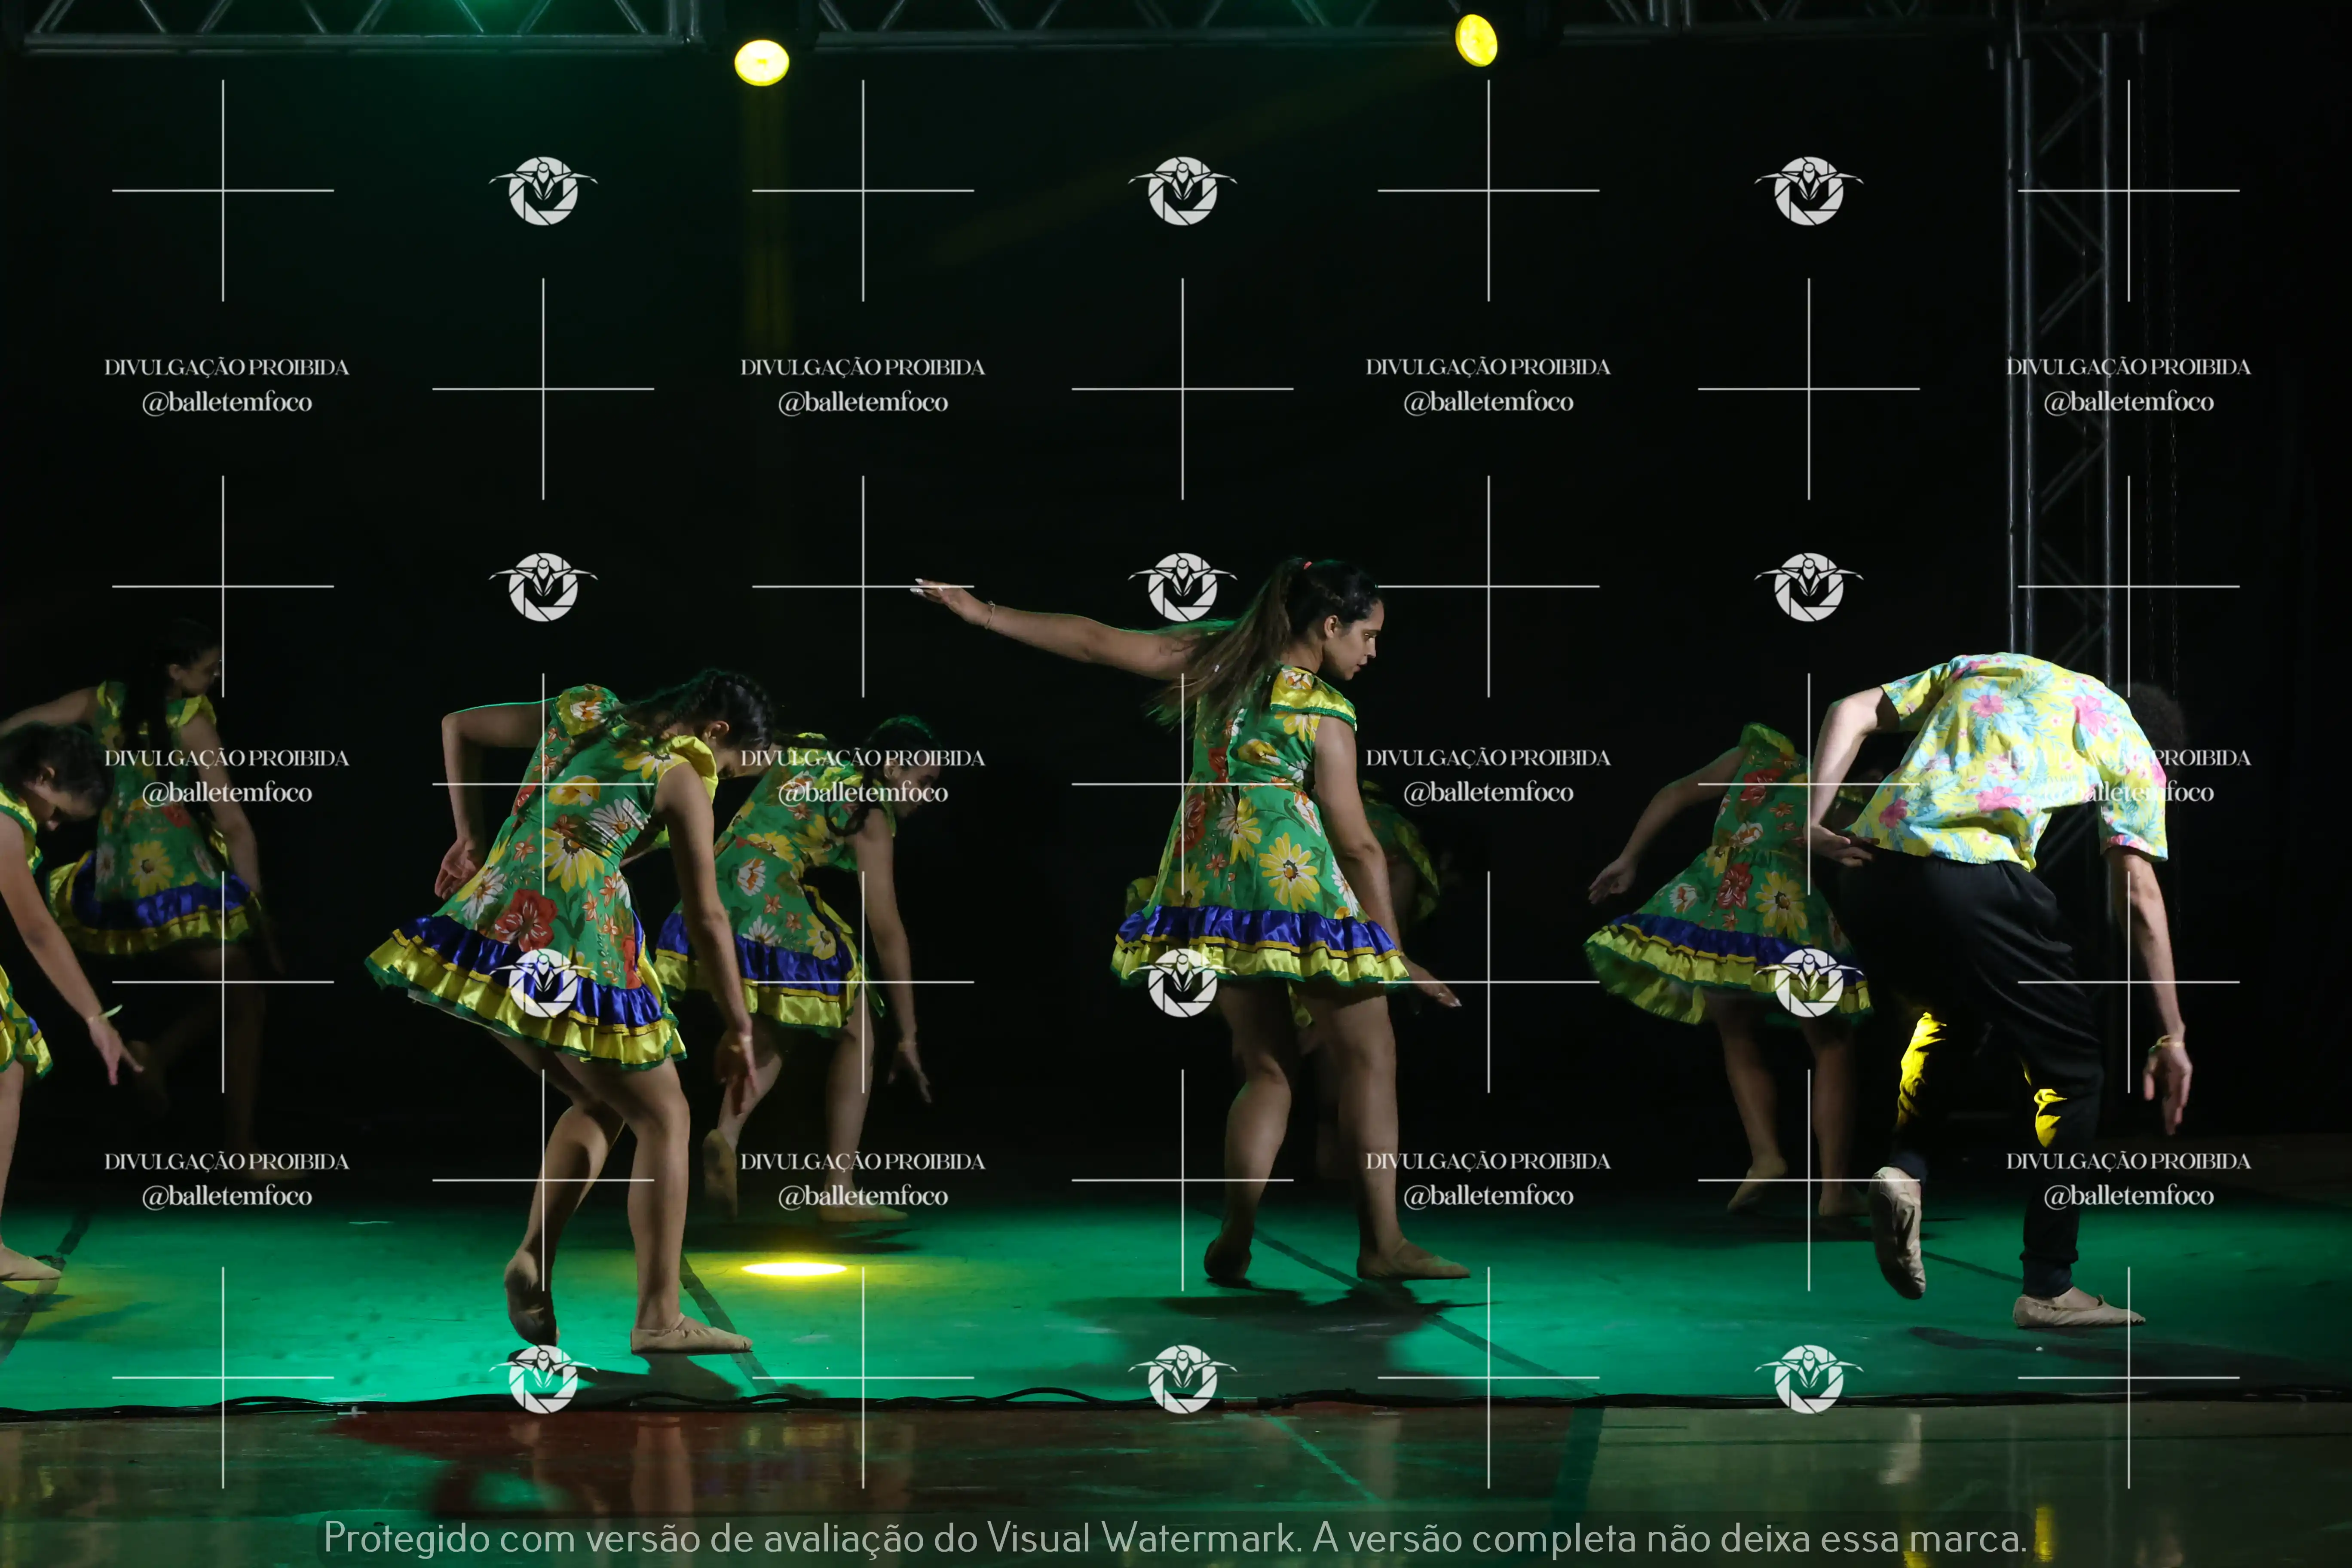Viewport: 2352px width, 1568px height.
Task: Click the Visual Watermark notice text at bottom
Action: (1175, 1538)
